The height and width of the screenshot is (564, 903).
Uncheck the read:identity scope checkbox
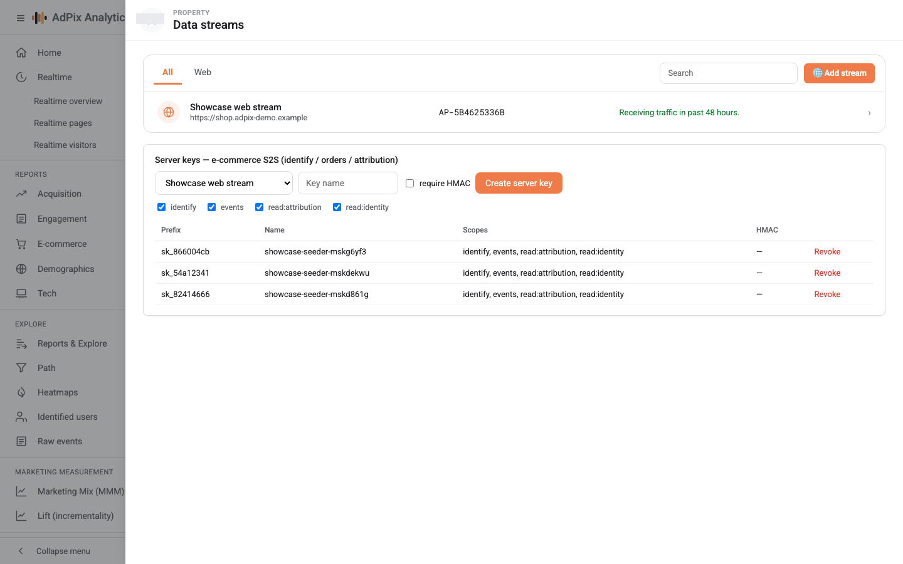337,207
